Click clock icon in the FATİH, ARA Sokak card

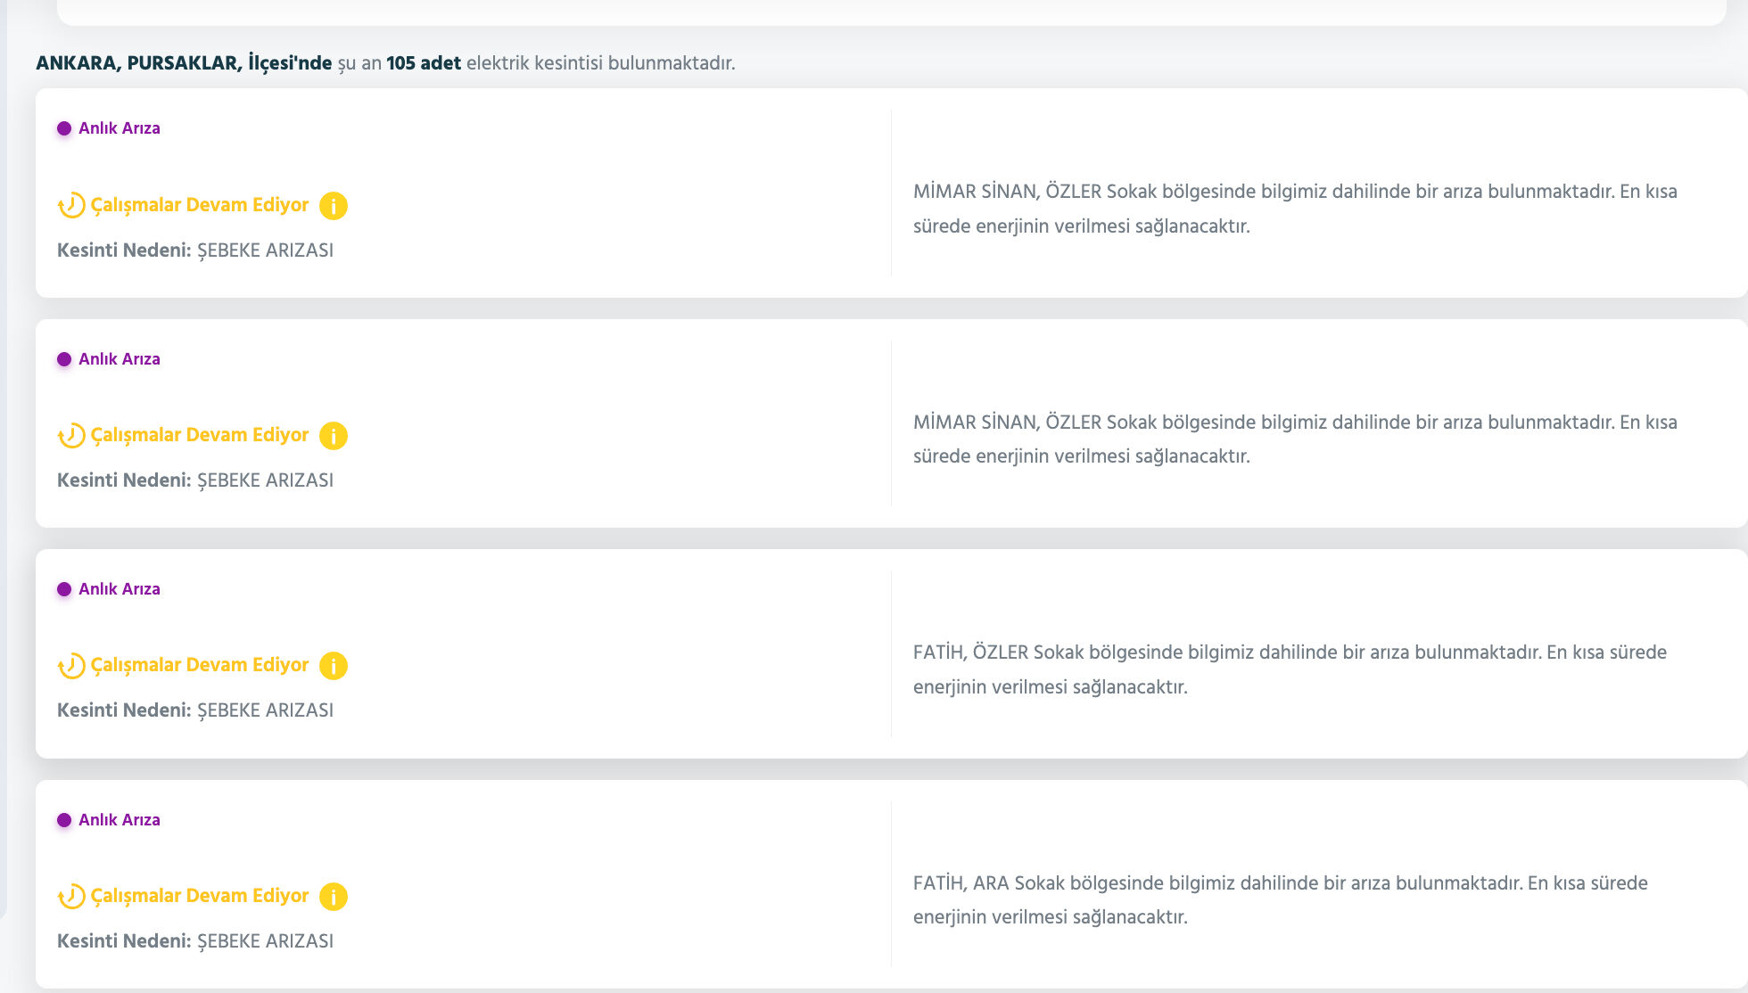71,897
